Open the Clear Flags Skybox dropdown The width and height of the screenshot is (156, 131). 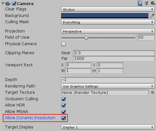pos(108,9)
